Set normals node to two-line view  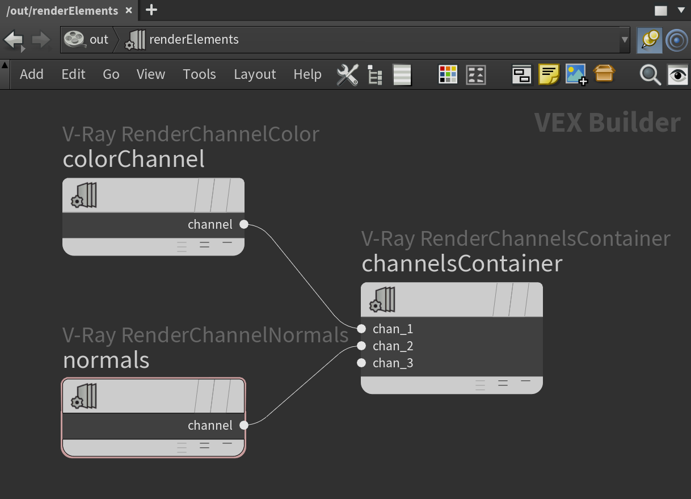(x=204, y=446)
